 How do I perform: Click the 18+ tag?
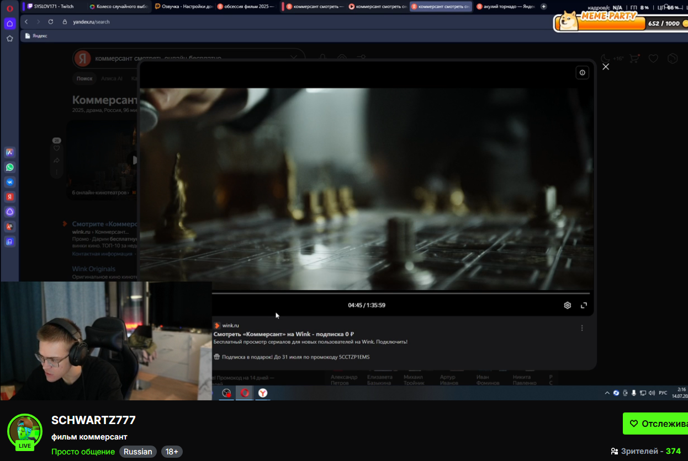[172, 452]
